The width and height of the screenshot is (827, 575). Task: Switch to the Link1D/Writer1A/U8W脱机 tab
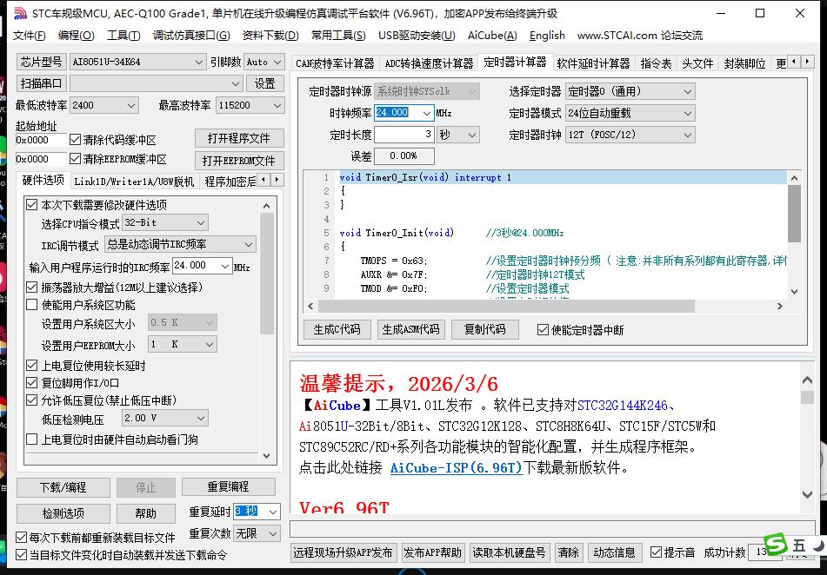pyautogui.click(x=137, y=181)
